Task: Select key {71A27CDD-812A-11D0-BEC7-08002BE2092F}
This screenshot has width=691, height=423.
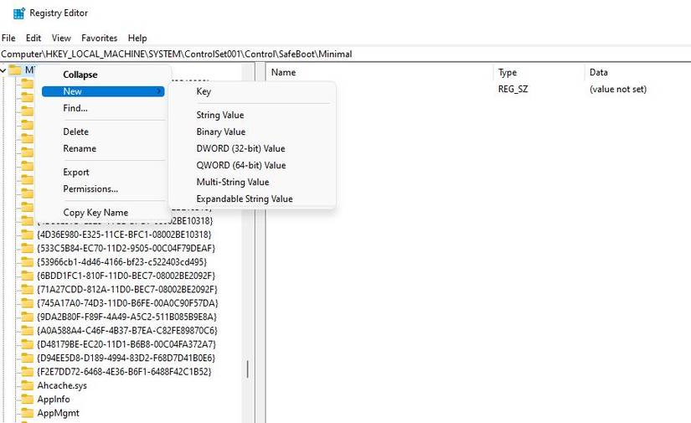Action: click(127, 290)
